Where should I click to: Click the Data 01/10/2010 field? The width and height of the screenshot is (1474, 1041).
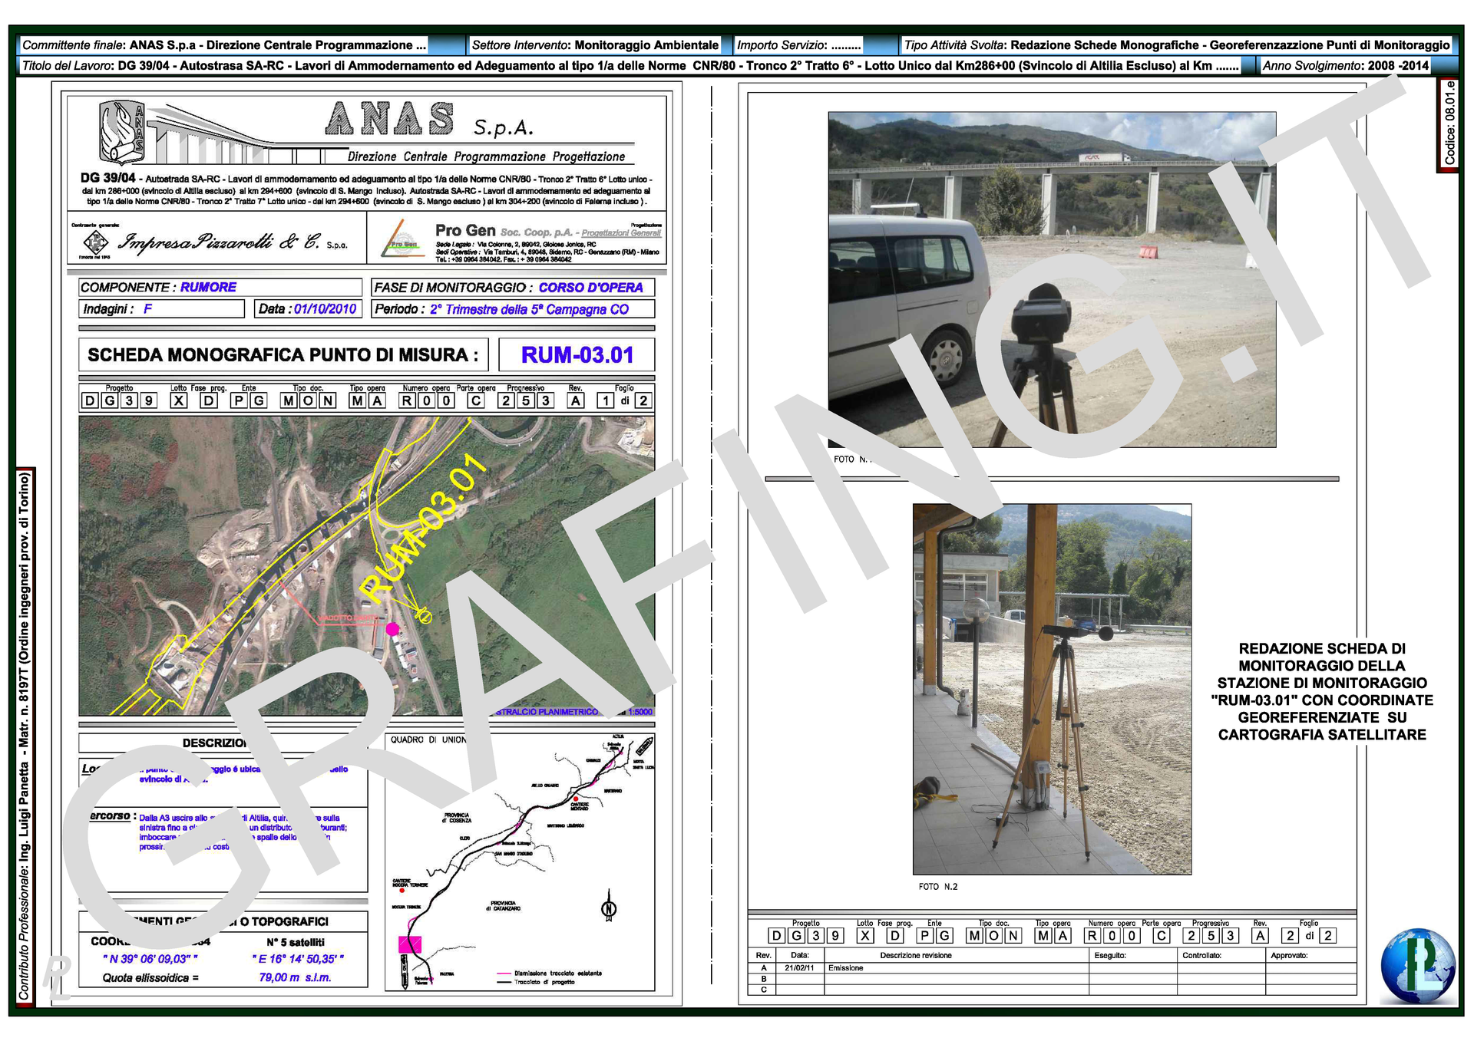click(307, 308)
